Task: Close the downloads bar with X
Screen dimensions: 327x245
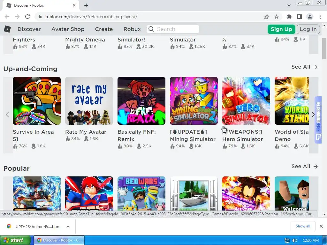Action: (x=321, y=226)
